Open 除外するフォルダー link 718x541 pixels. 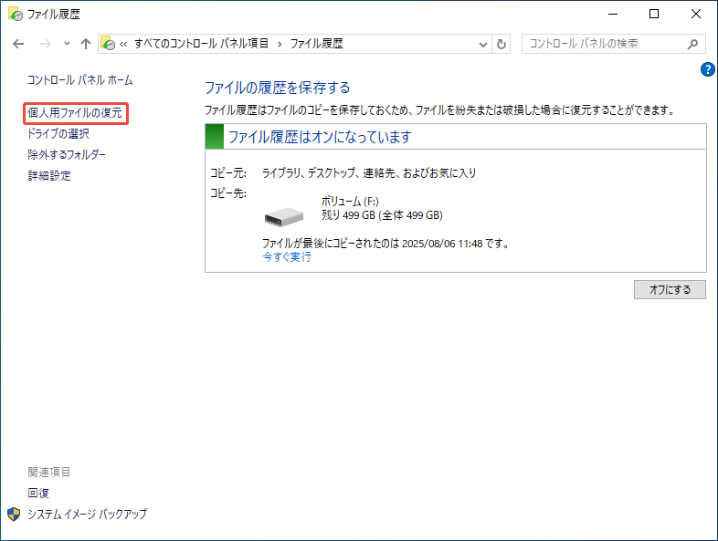pyautogui.click(x=67, y=154)
